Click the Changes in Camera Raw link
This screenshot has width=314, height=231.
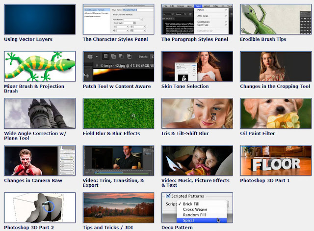(33, 180)
